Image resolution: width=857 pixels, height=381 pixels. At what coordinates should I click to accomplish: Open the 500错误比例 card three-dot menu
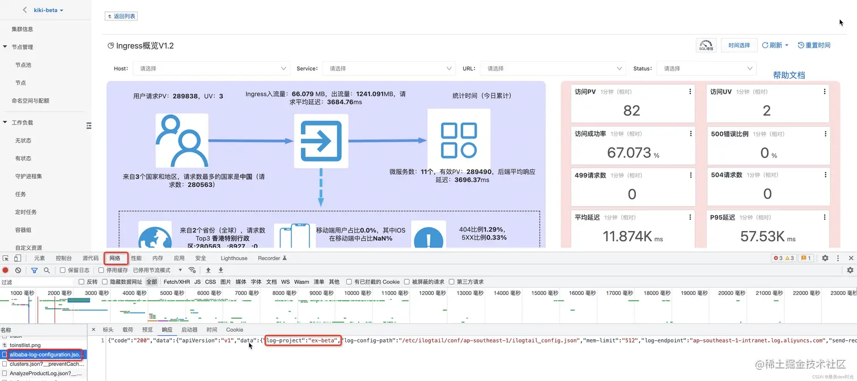(x=825, y=134)
